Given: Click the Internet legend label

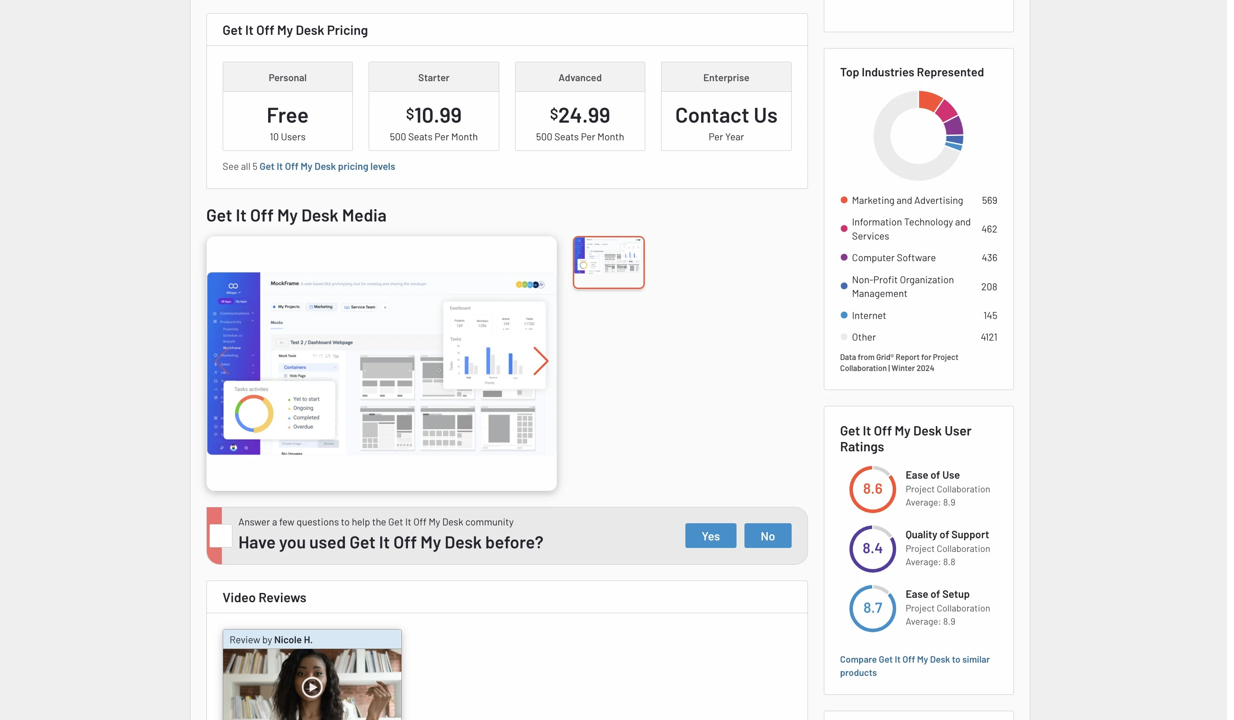Looking at the screenshot, I should (869, 315).
